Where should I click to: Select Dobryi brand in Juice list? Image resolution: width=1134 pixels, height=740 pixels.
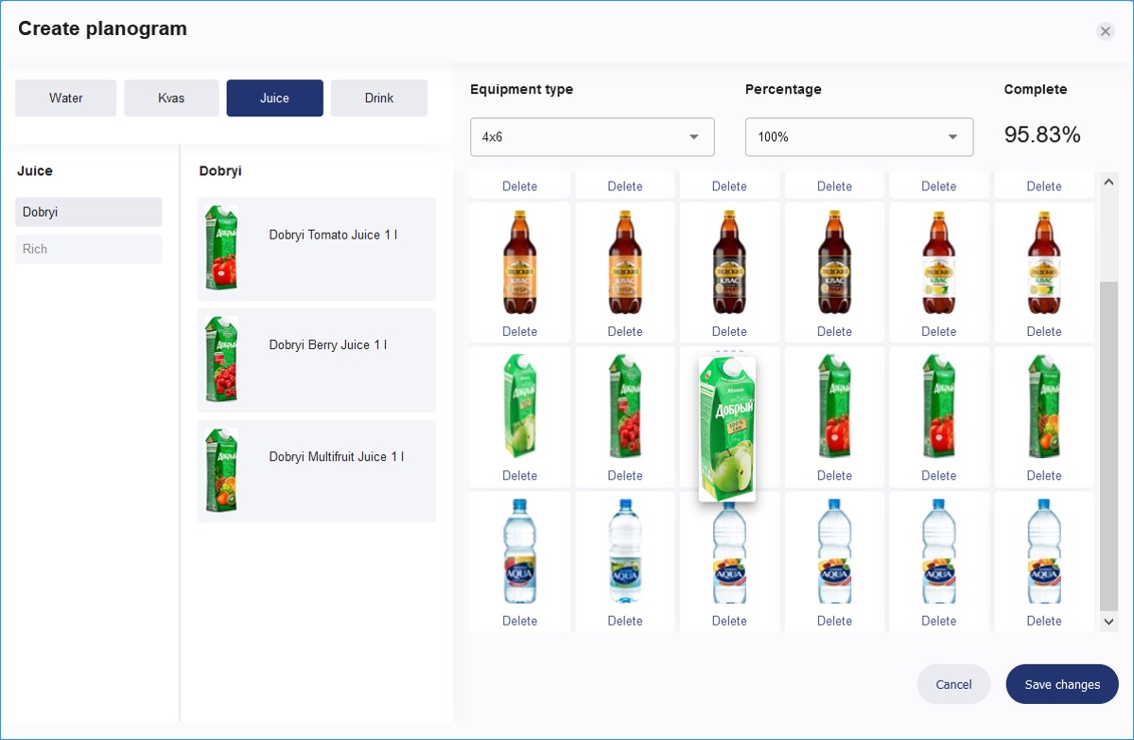tap(88, 212)
